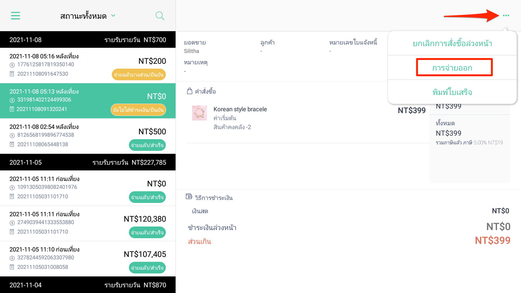Select the 2021-11-05 daily revenue header

[88, 162]
